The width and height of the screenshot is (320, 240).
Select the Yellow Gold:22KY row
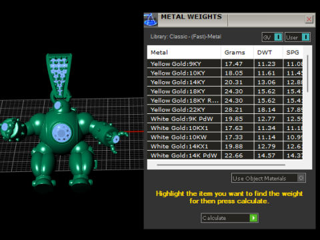(225, 109)
